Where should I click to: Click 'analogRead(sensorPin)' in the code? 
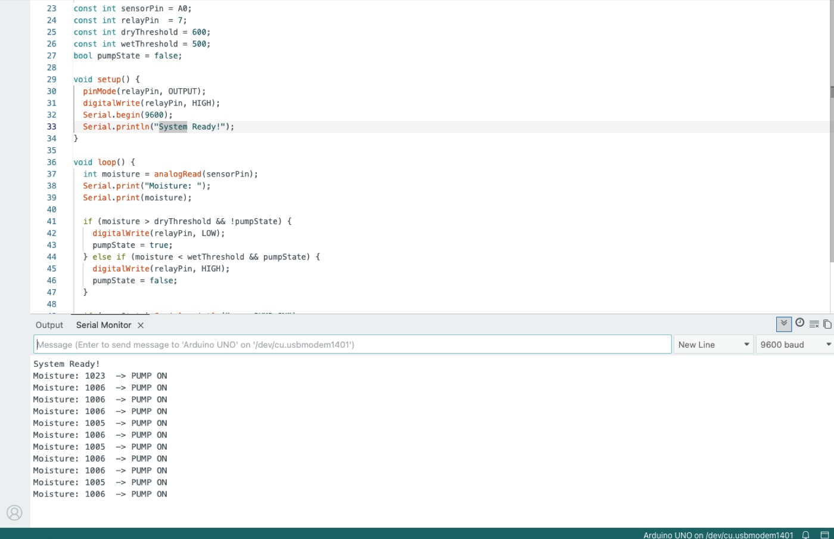pos(204,174)
